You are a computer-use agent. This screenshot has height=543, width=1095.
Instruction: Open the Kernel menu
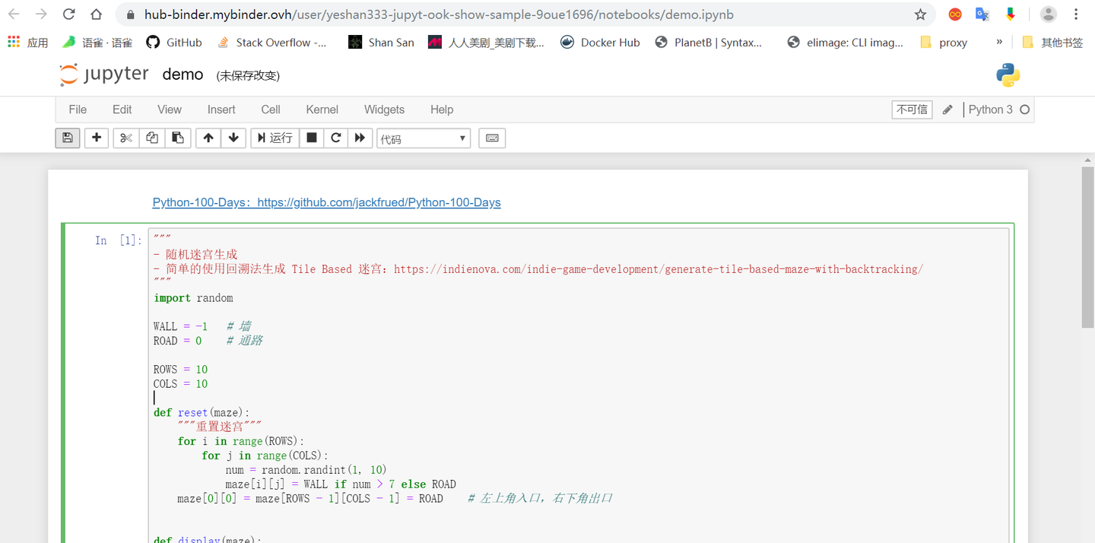tap(322, 110)
